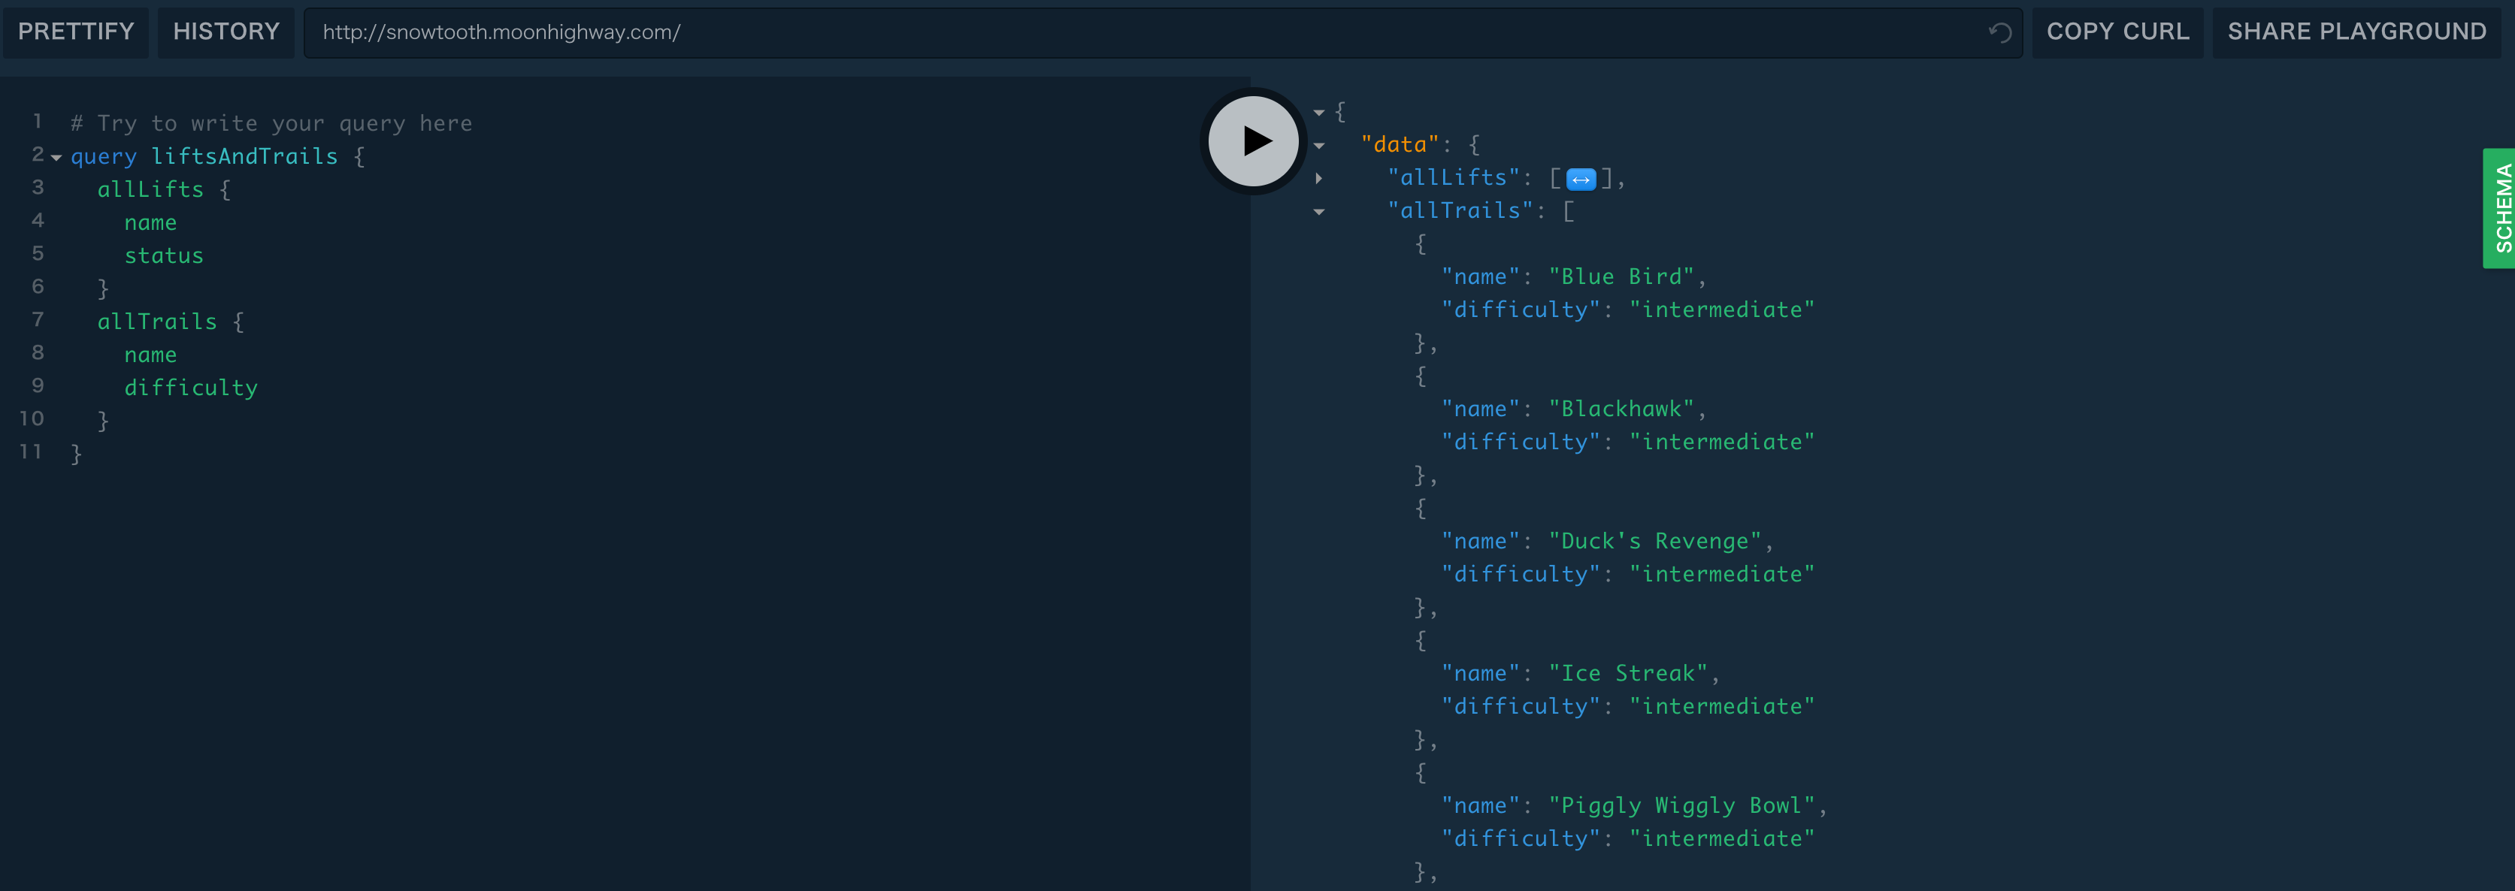Viewport: 2515px width, 891px height.
Task: Click the difficulty field in query editor
Action: pyautogui.click(x=190, y=388)
